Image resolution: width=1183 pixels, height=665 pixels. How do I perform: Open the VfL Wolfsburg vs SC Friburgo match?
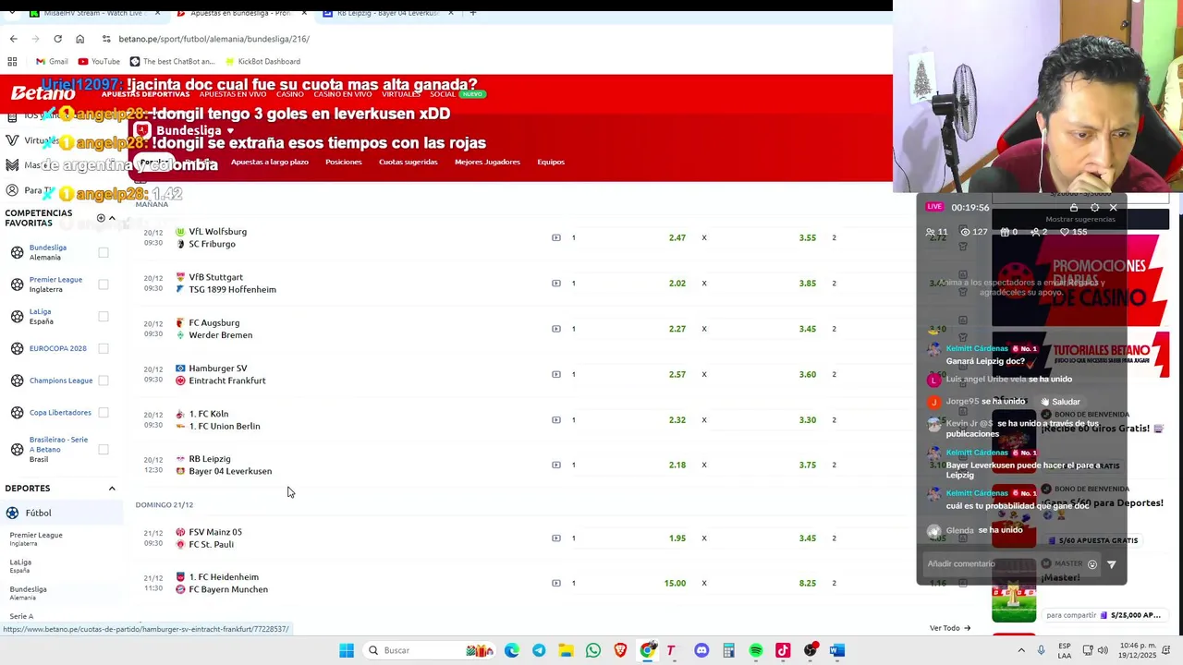tap(218, 237)
